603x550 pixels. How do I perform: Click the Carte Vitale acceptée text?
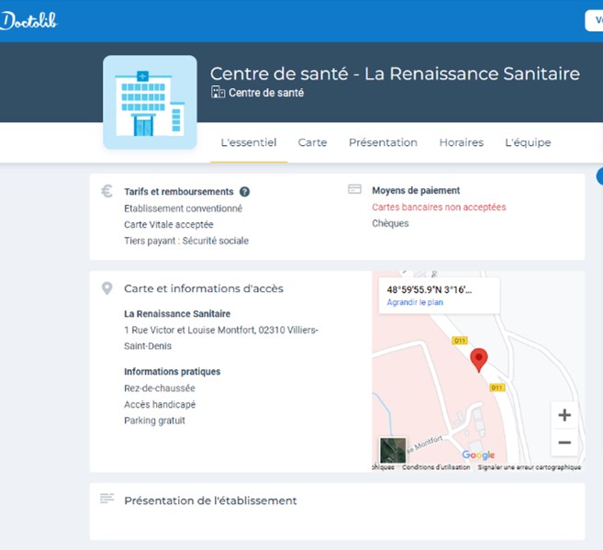point(169,225)
